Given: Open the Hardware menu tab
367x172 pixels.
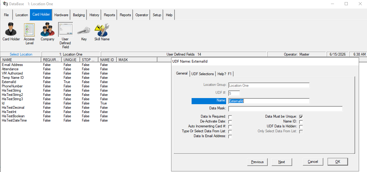Looking at the screenshot, I should pos(61,15).
